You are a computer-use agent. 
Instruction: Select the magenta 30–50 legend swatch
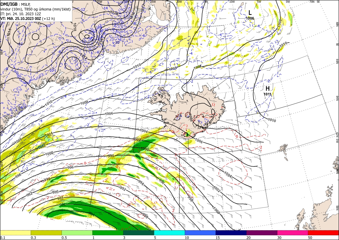pyautogui.click(x=293, y=233)
